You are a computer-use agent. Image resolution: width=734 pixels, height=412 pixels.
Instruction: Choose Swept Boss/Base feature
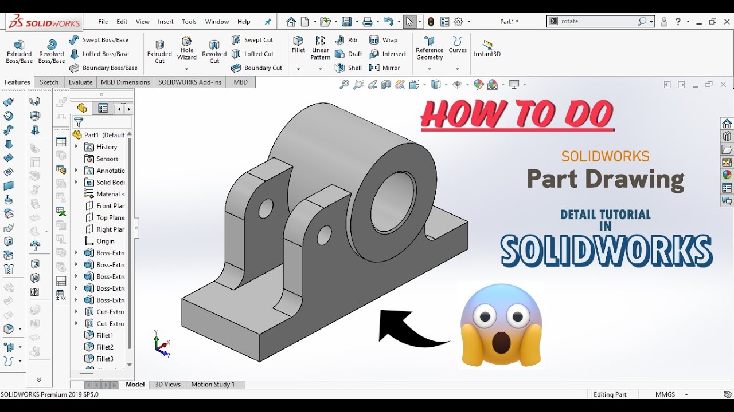click(99, 40)
